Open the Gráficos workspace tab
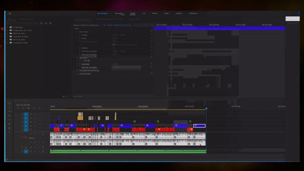The image size is (304, 171). pos(179,13)
